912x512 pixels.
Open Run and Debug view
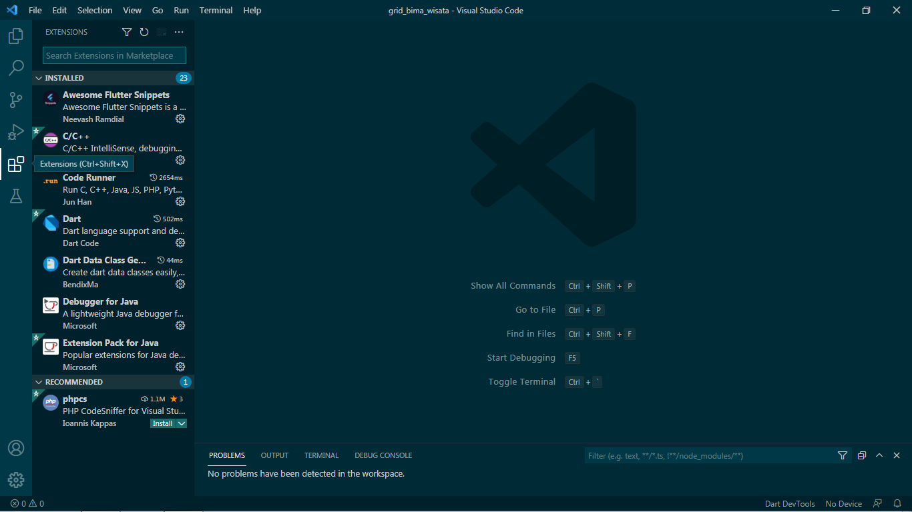coord(16,132)
